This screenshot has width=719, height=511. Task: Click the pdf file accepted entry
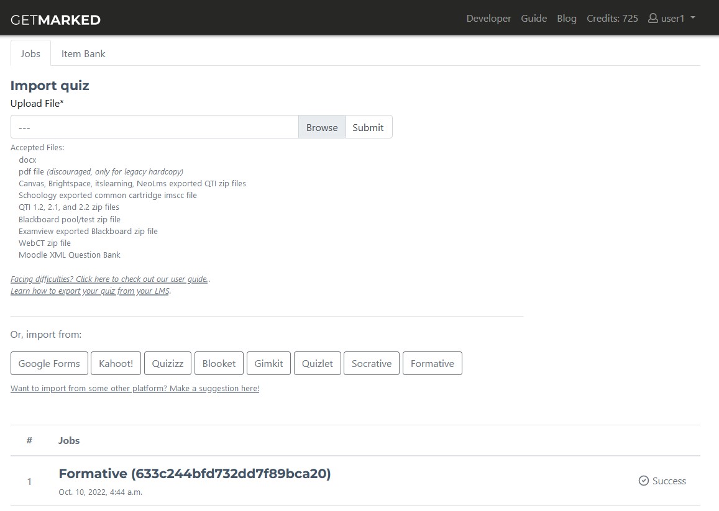pos(101,172)
